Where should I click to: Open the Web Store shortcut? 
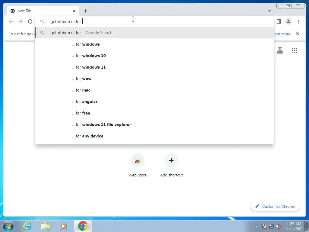tap(138, 165)
